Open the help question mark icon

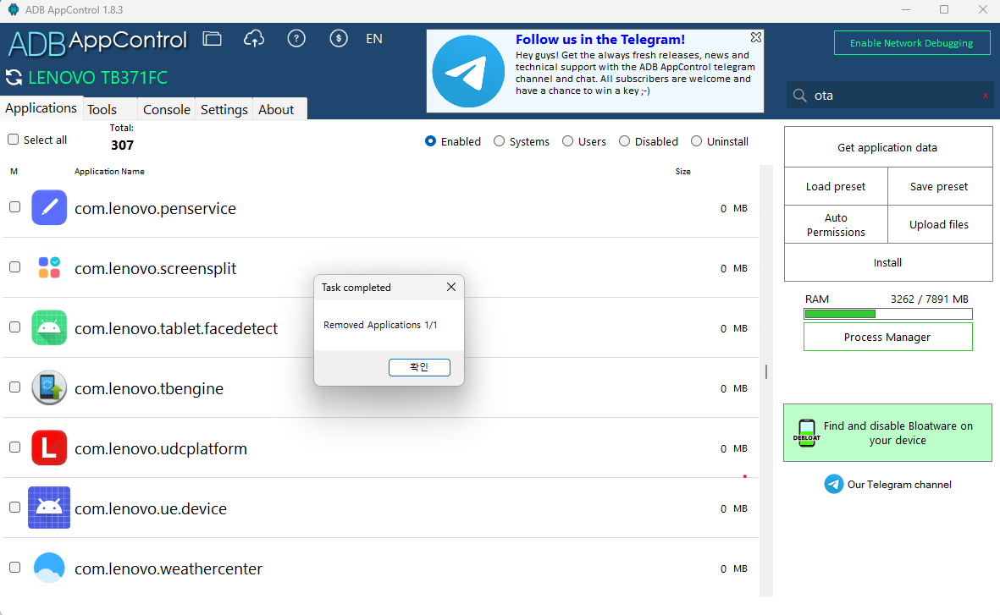point(296,39)
